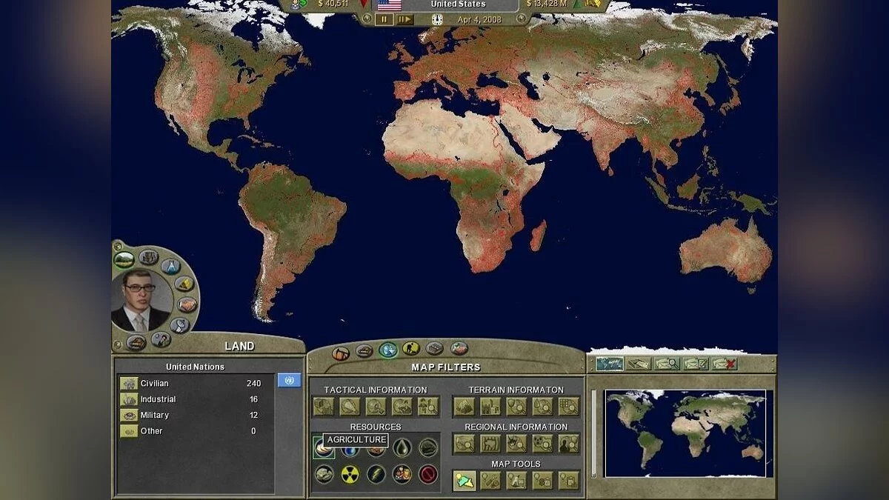Click the person silhouette icon under Regional Information
This screenshot has width=889, height=500.
[x=568, y=443]
